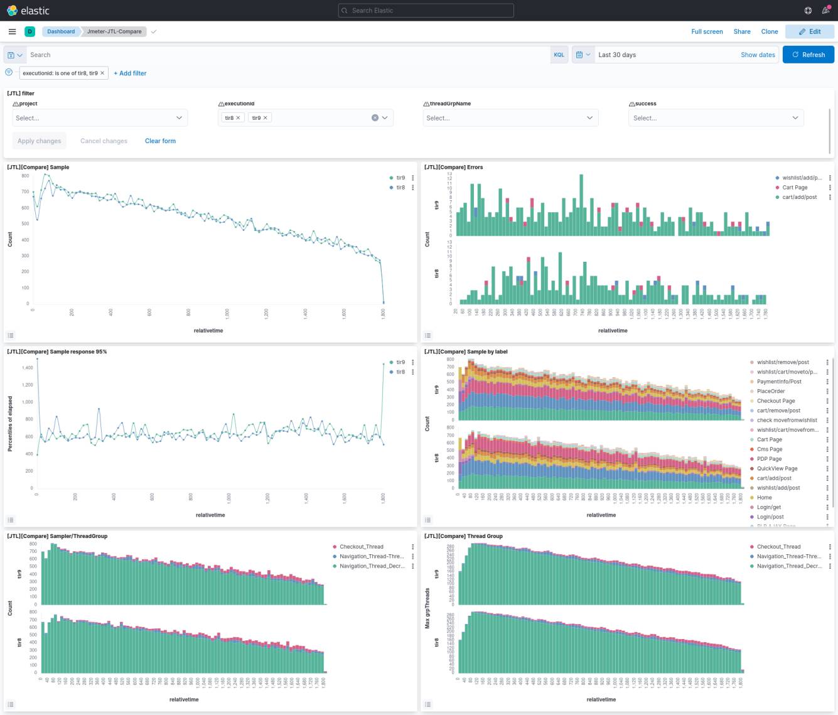Click the Refresh button

pyautogui.click(x=808, y=55)
